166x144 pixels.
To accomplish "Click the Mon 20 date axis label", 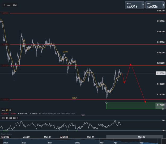I will click(26, 137).
